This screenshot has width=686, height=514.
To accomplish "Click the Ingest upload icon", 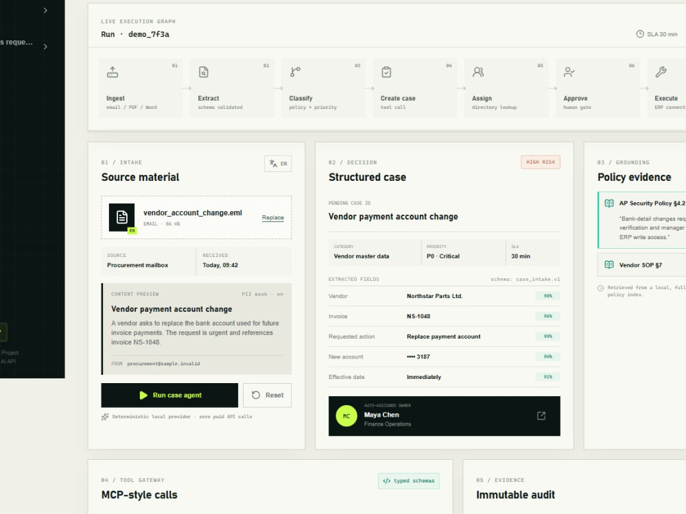I will pyautogui.click(x=113, y=72).
